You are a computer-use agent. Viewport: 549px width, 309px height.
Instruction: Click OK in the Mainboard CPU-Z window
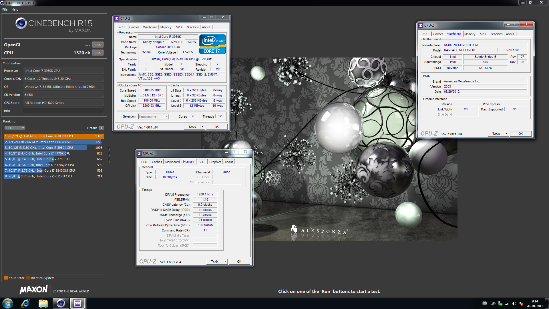coord(521,134)
